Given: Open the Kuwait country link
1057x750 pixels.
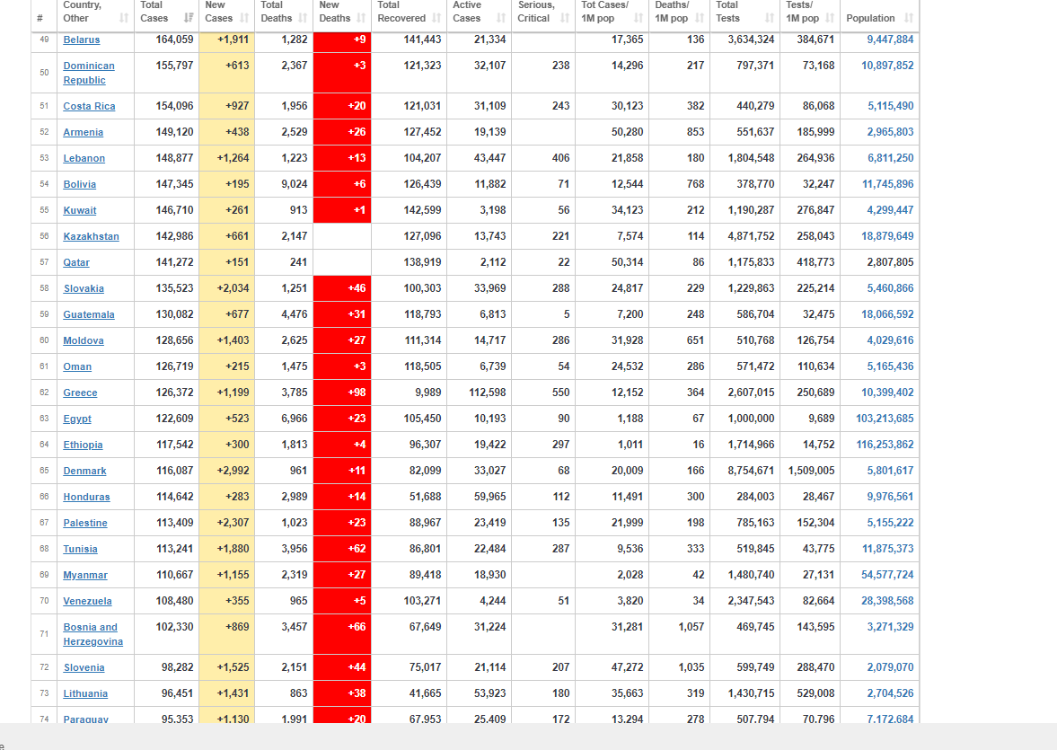Looking at the screenshot, I should coord(80,210).
